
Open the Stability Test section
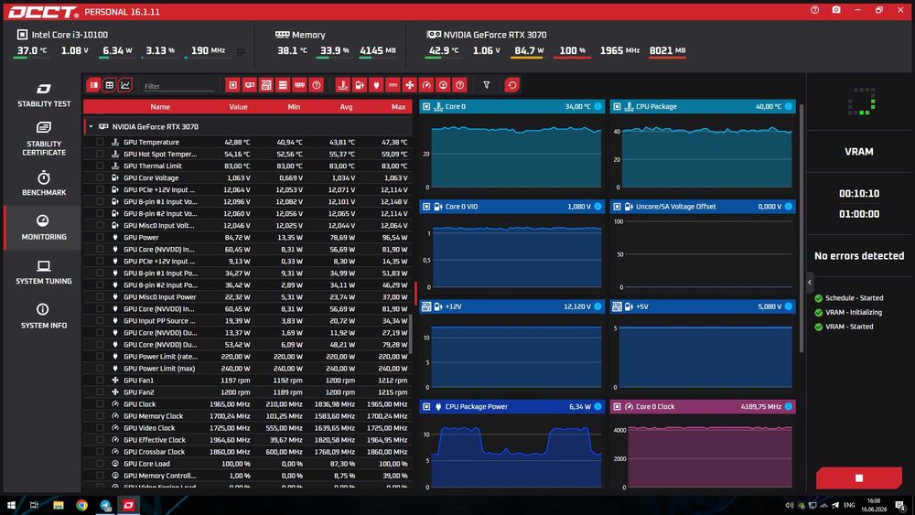coord(43,95)
